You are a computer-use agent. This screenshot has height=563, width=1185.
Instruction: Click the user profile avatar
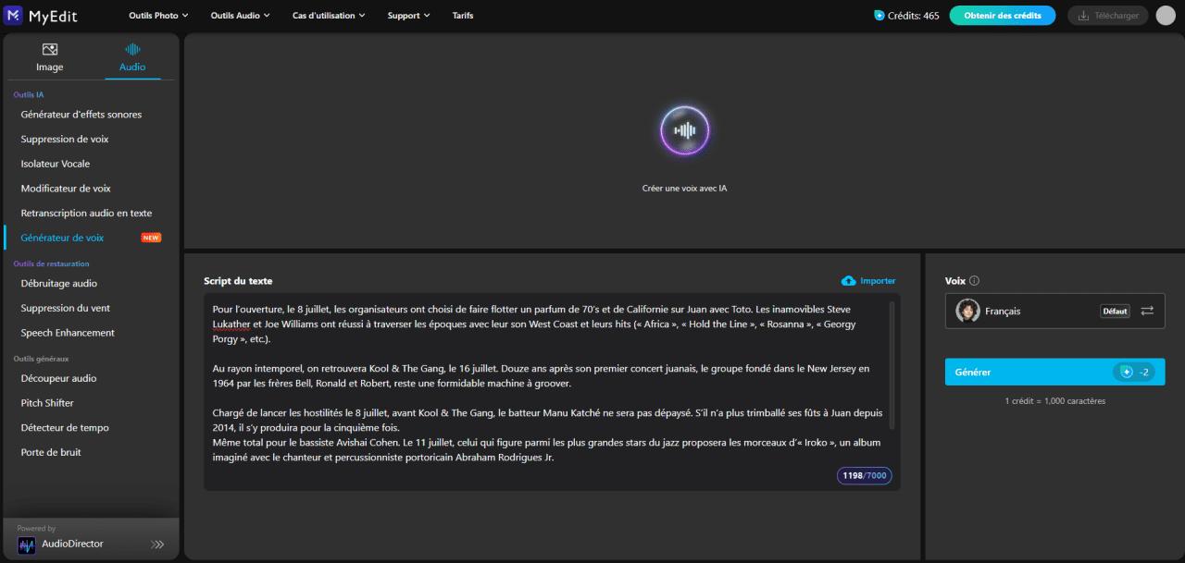[x=1166, y=15]
